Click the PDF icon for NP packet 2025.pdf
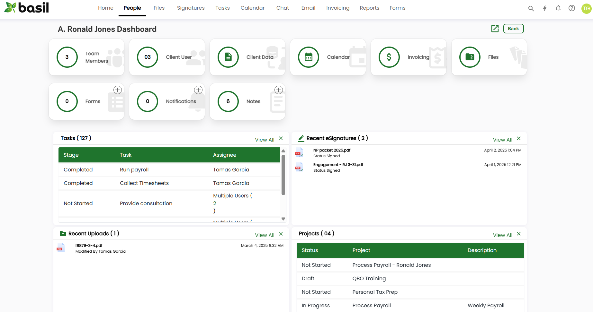 point(299,152)
